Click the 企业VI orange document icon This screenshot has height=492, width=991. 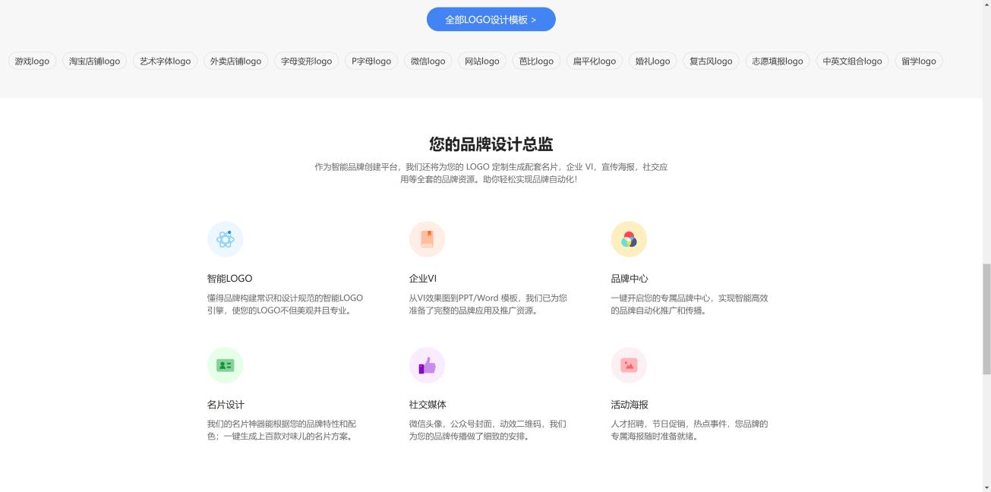(x=427, y=239)
